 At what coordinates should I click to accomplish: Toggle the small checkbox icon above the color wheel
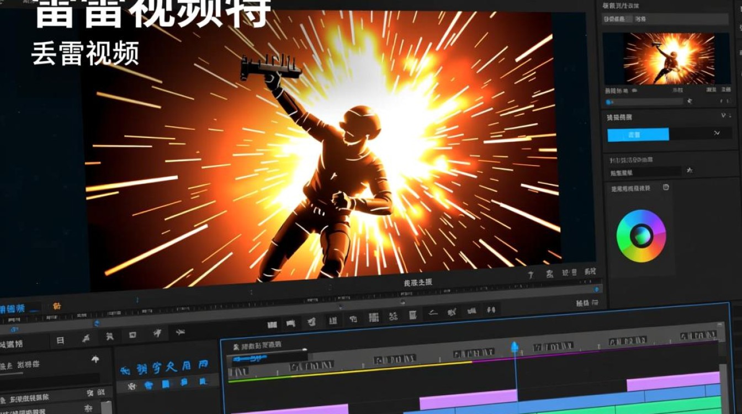click(x=666, y=187)
